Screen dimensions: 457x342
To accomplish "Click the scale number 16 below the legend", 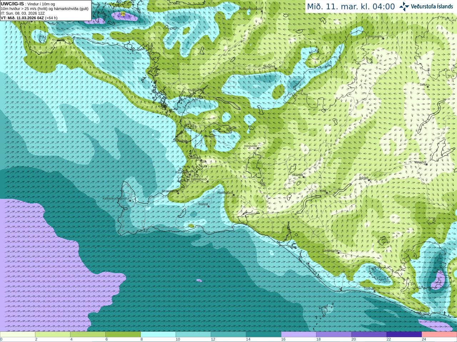I will [x=283, y=340].
